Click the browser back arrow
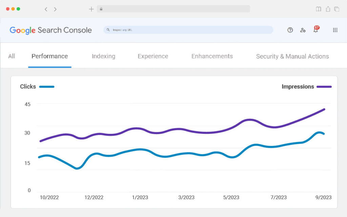The width and height of the screenshot is (347, 217). (x=46, y=9)
